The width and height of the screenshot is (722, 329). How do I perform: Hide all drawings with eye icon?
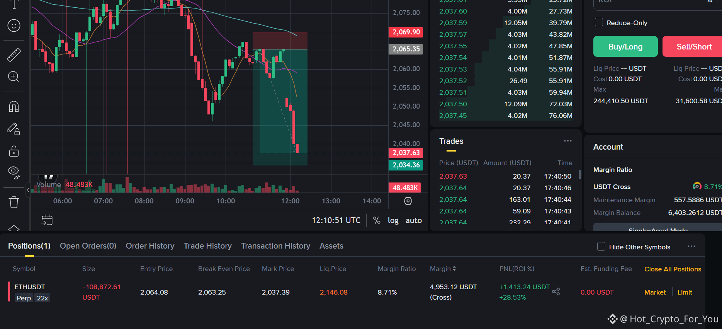tap(14, 172)
